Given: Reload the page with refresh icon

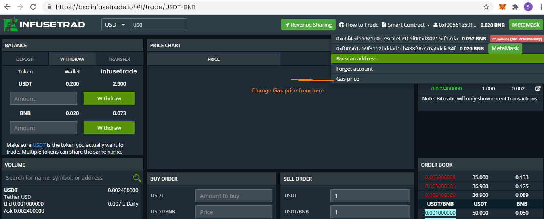Looking at the screenshot, I should pyautogui.click(x=33, y=7).
